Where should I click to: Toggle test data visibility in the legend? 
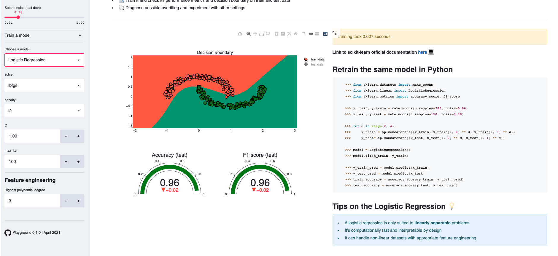[317, 64]
